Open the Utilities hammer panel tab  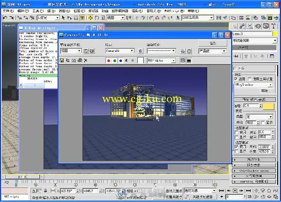(273, 26)
